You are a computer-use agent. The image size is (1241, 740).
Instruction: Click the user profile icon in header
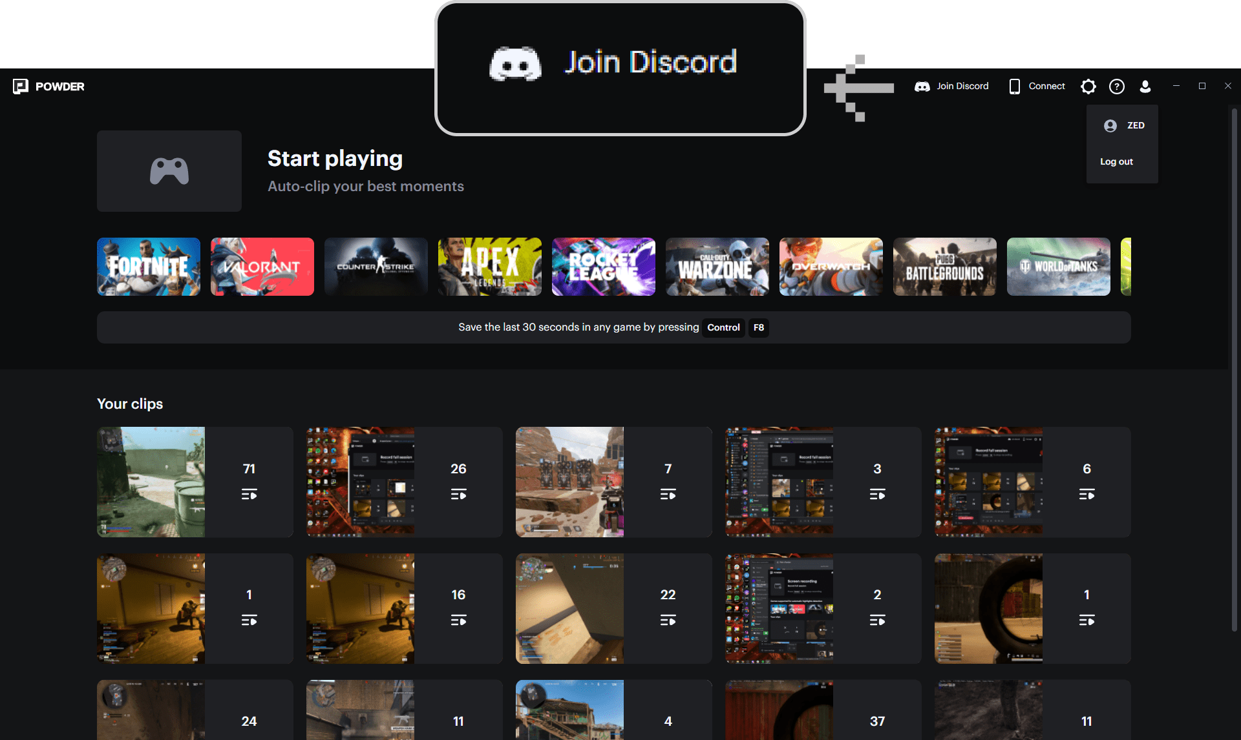(1145, 87)
